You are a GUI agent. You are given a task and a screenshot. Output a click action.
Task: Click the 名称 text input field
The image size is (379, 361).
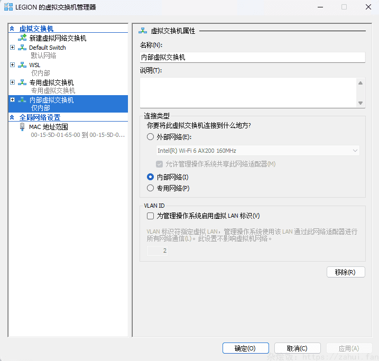pos(252,58)
